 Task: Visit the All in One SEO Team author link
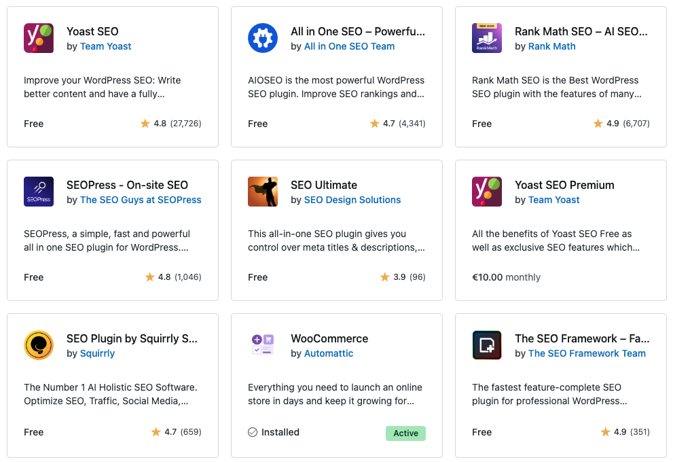pos(349,46)
